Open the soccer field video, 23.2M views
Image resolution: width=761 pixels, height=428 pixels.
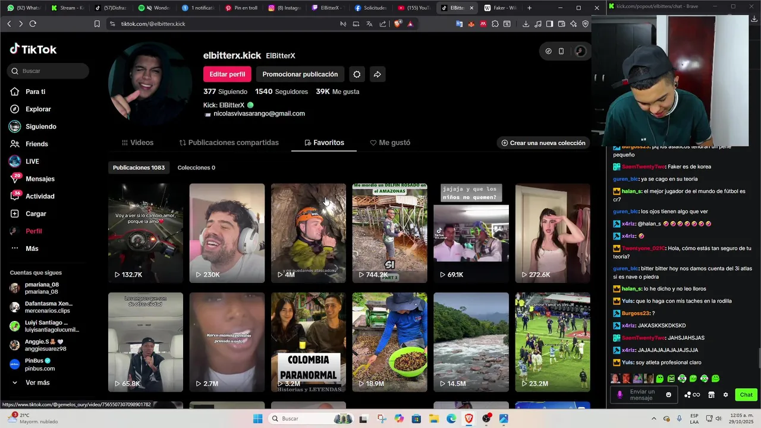point(552,342)
